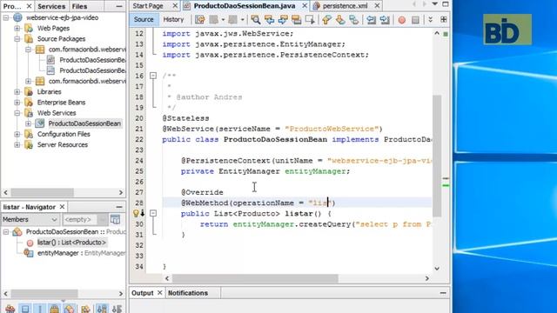Toggle Show Inherited Members at Navigator bottom
557x313 pixels.
[10, 309]
